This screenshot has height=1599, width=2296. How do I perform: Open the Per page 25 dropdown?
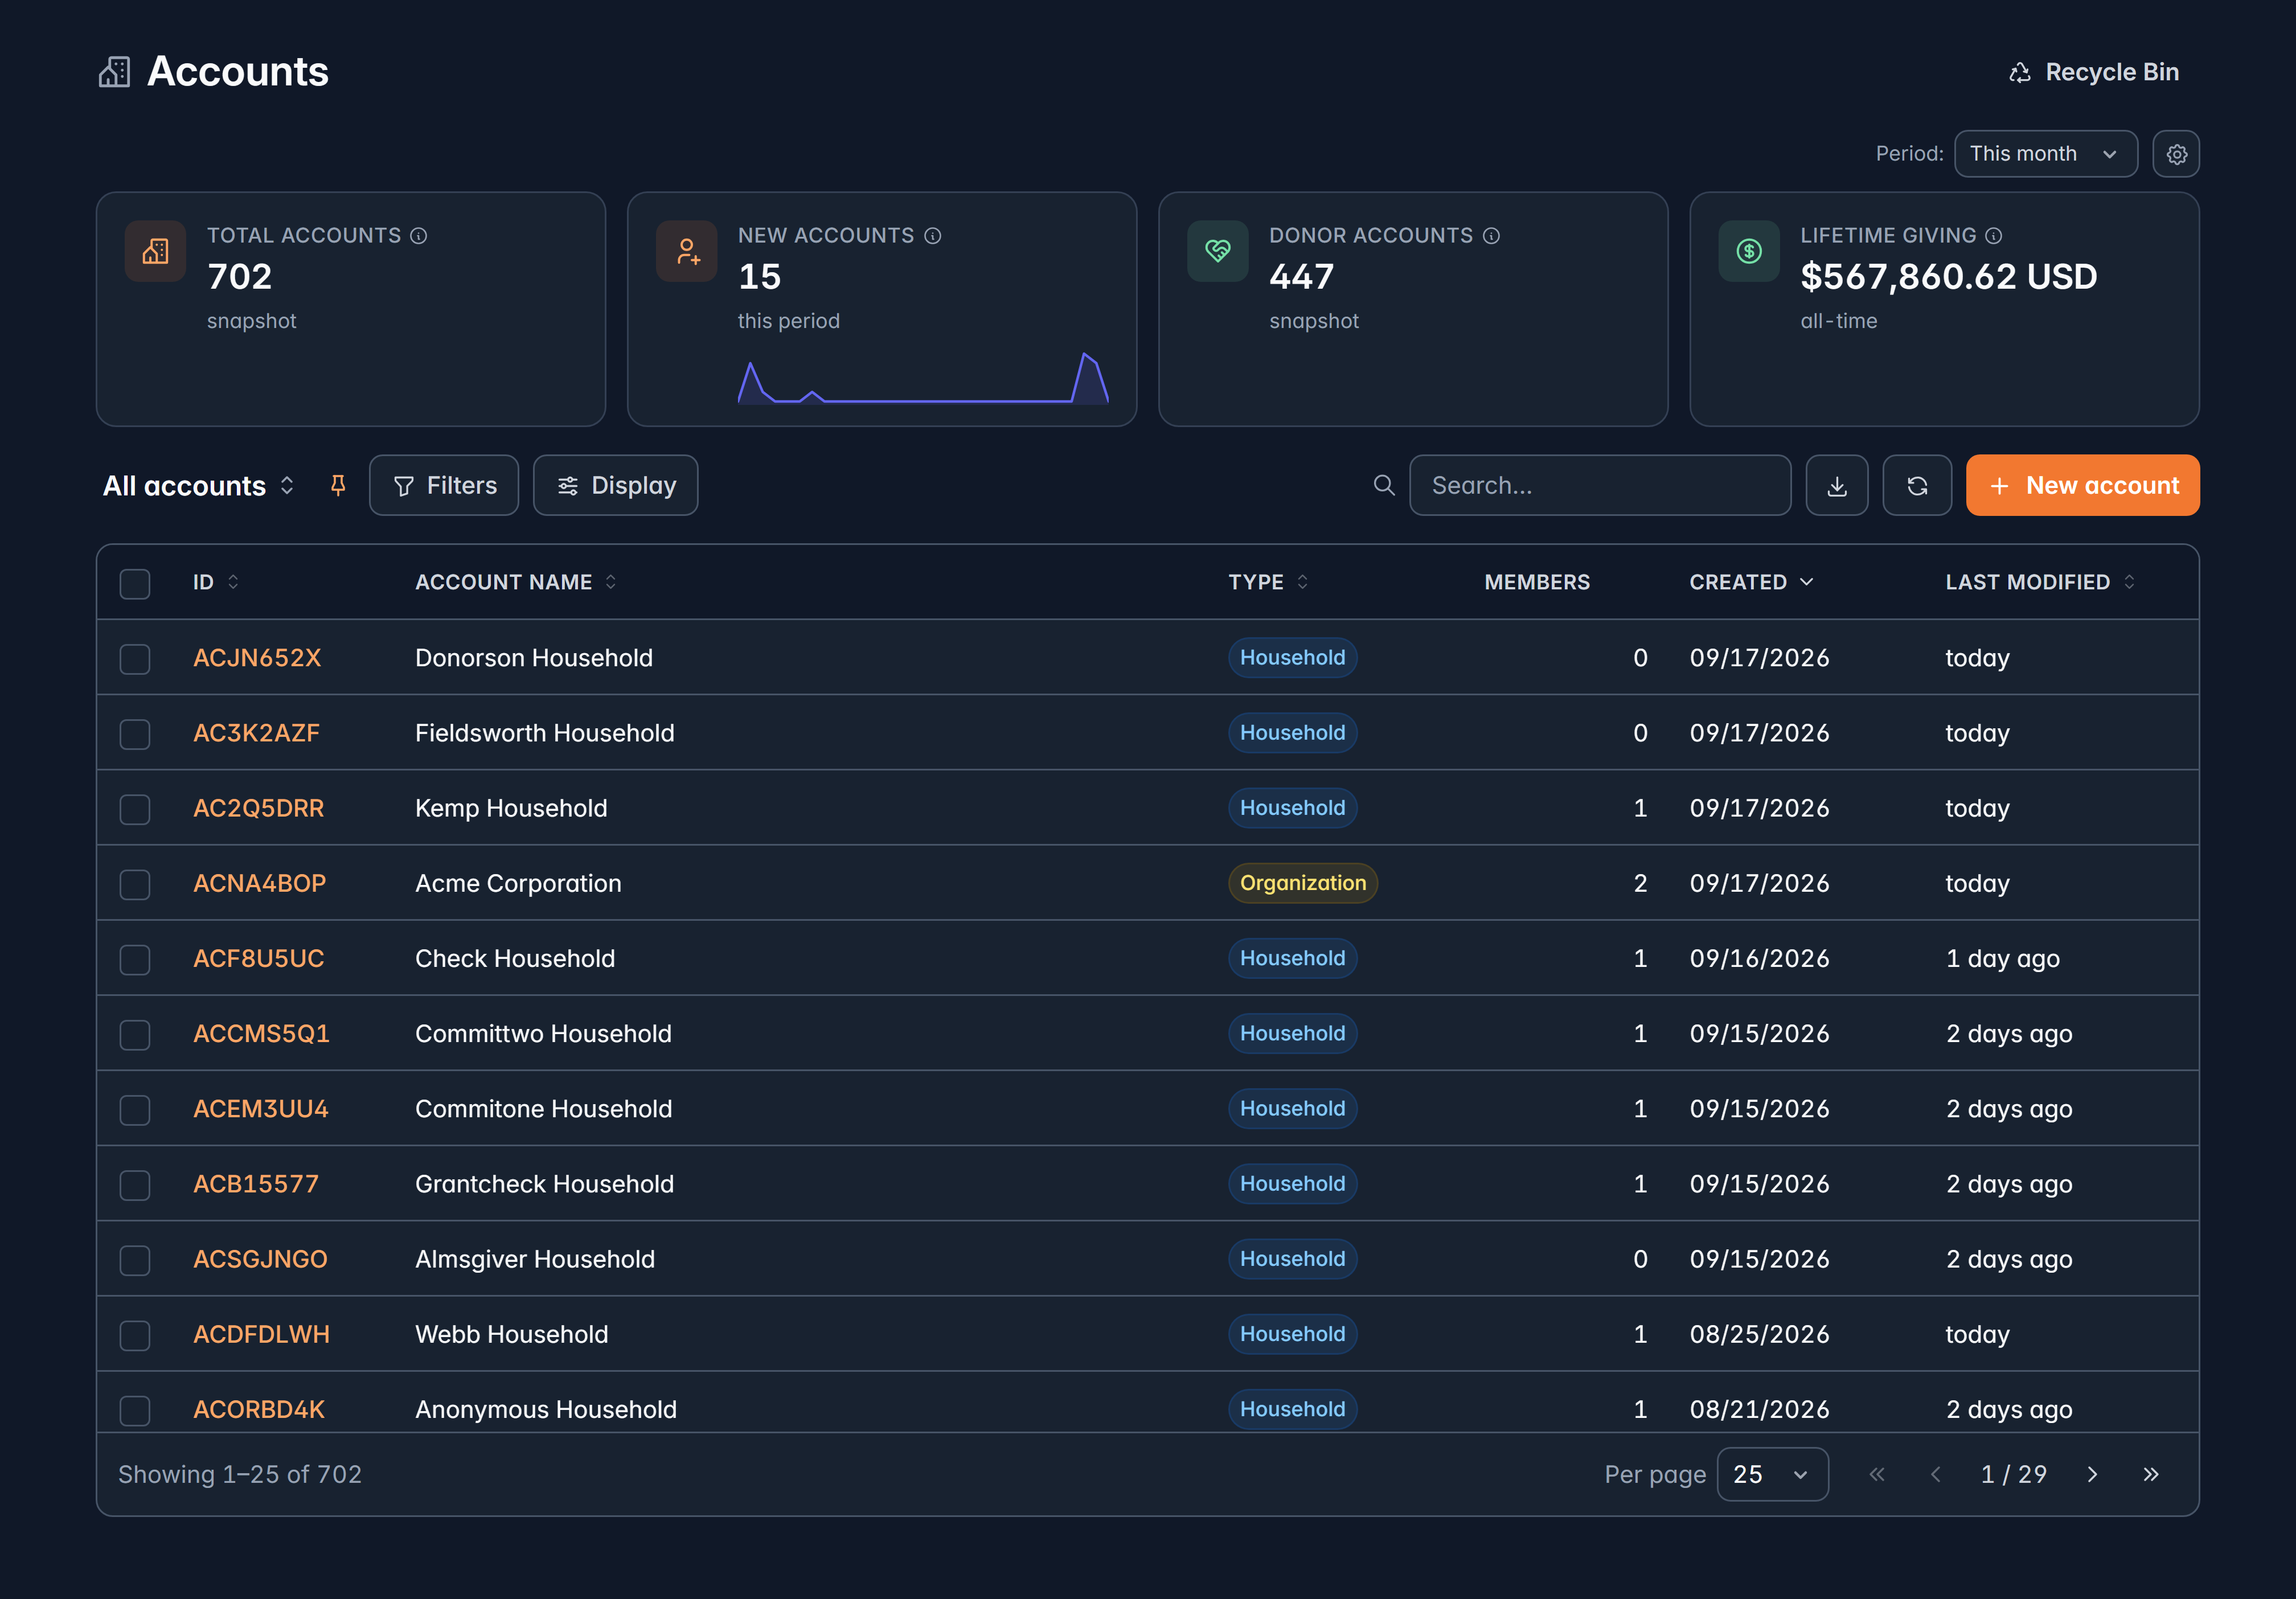click(1772, 1474)
